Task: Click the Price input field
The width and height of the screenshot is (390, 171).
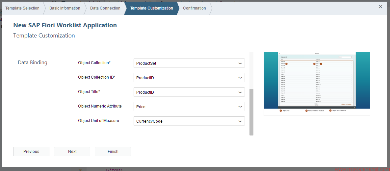Action: pos(189,107)
